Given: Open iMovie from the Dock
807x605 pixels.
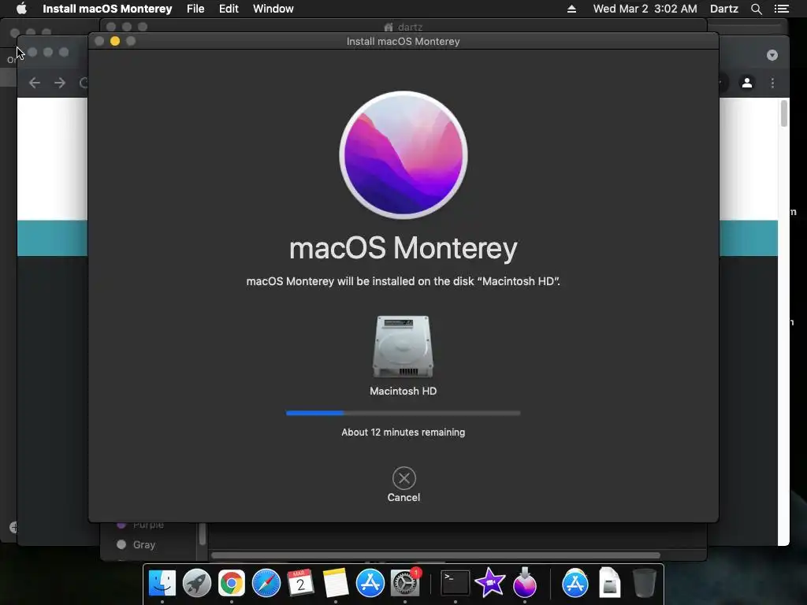Looking at the screenshot, I should 489,583.
